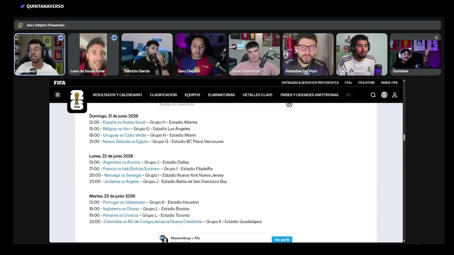
Task: Open the user profile icon
Action: point(394,95)
